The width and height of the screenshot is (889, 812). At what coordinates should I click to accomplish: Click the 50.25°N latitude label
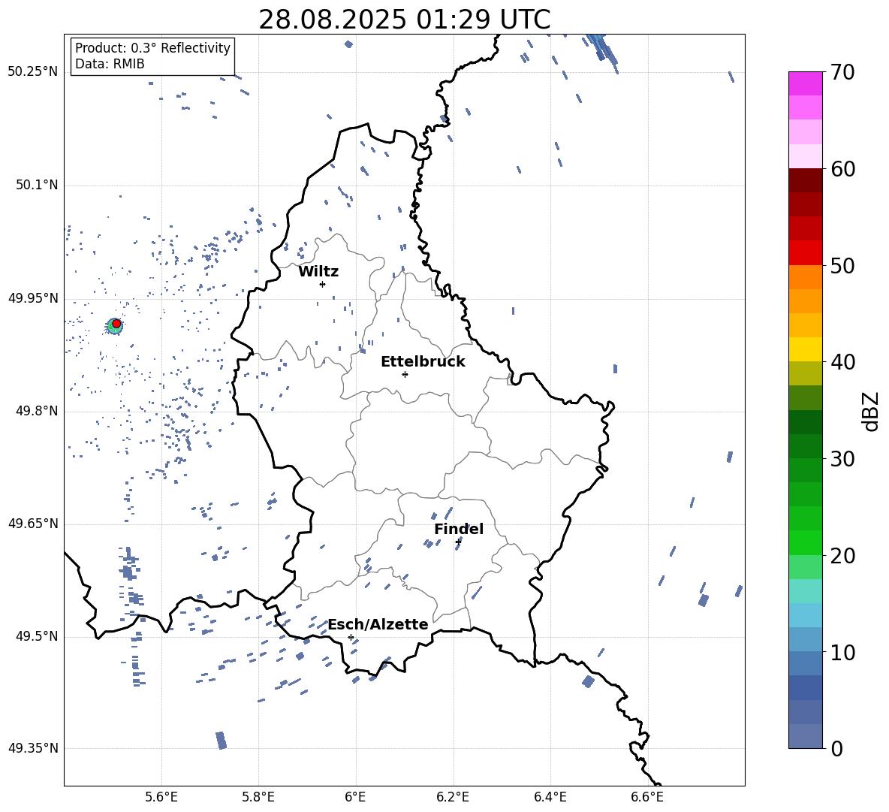[x=33, y=72]
